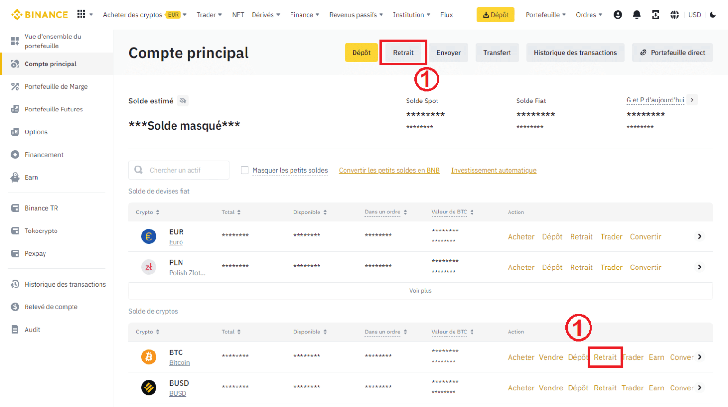Open the language globe icon
Image resolution: width=728 pixels, height=407 pixels.
[674, 15]
